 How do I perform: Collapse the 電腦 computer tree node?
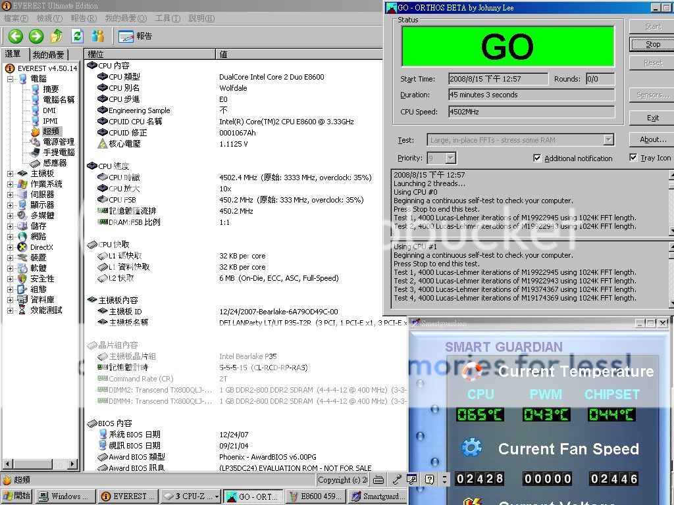click(11, 79)
